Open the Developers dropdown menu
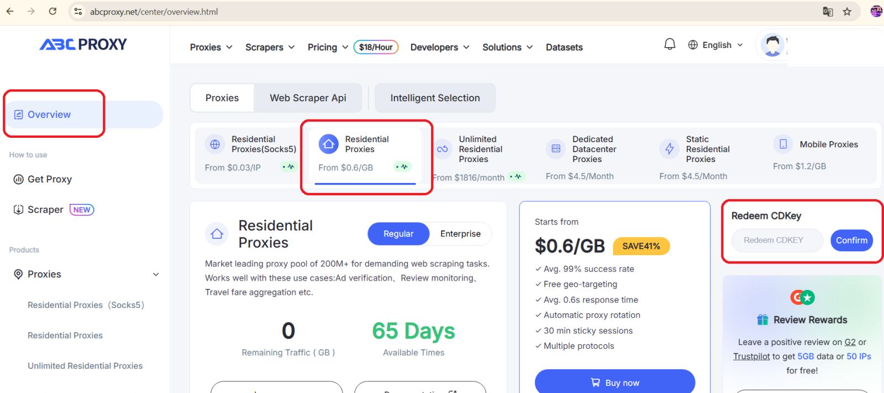 click(440, 47)
